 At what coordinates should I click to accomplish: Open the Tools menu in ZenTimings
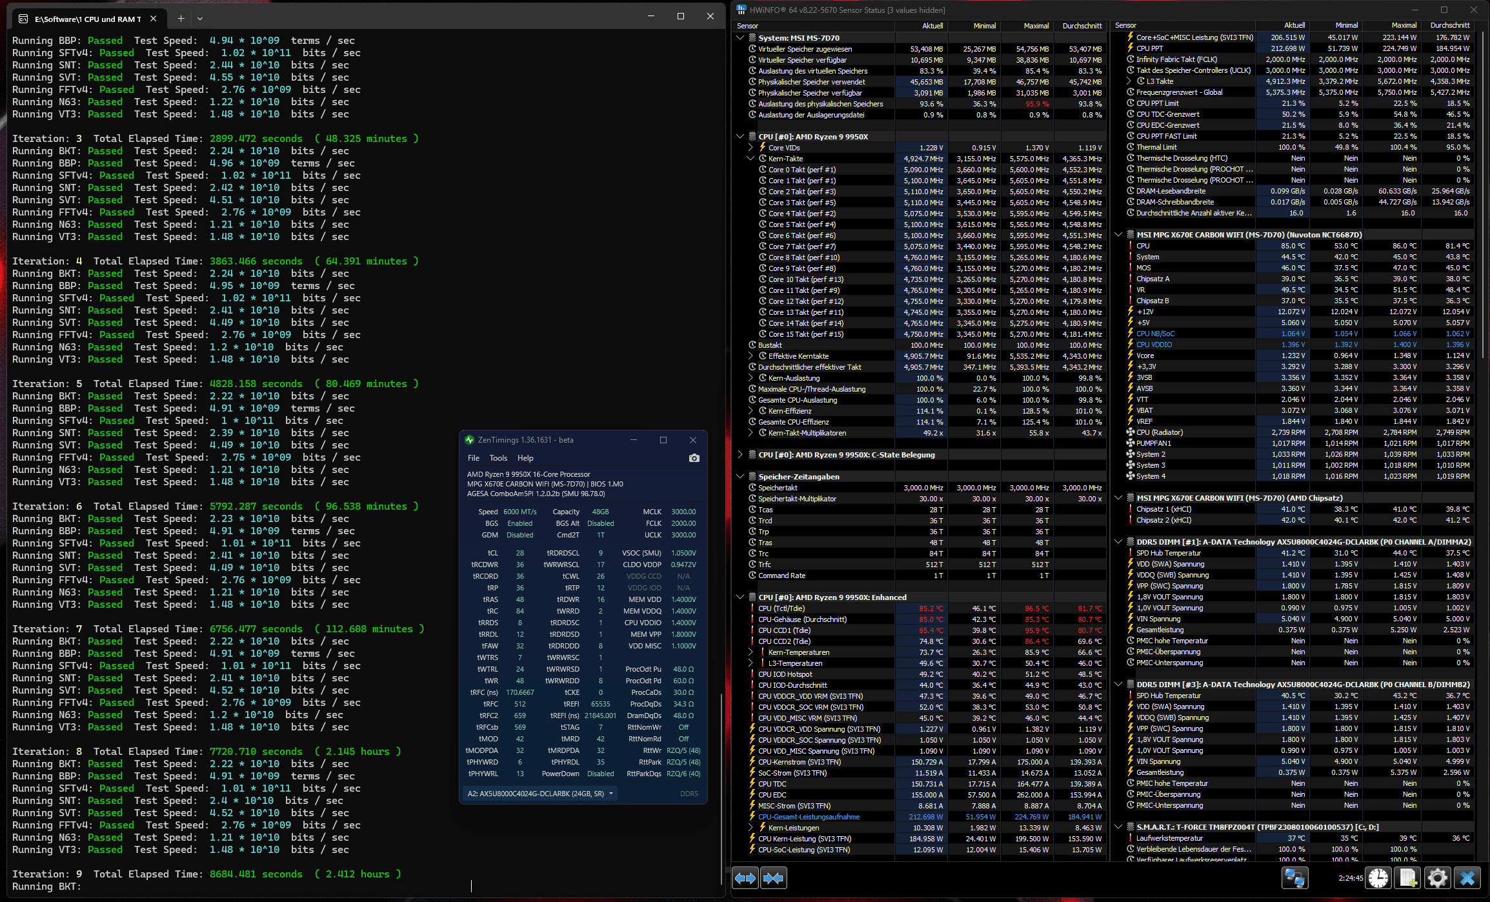coord(498,458)
